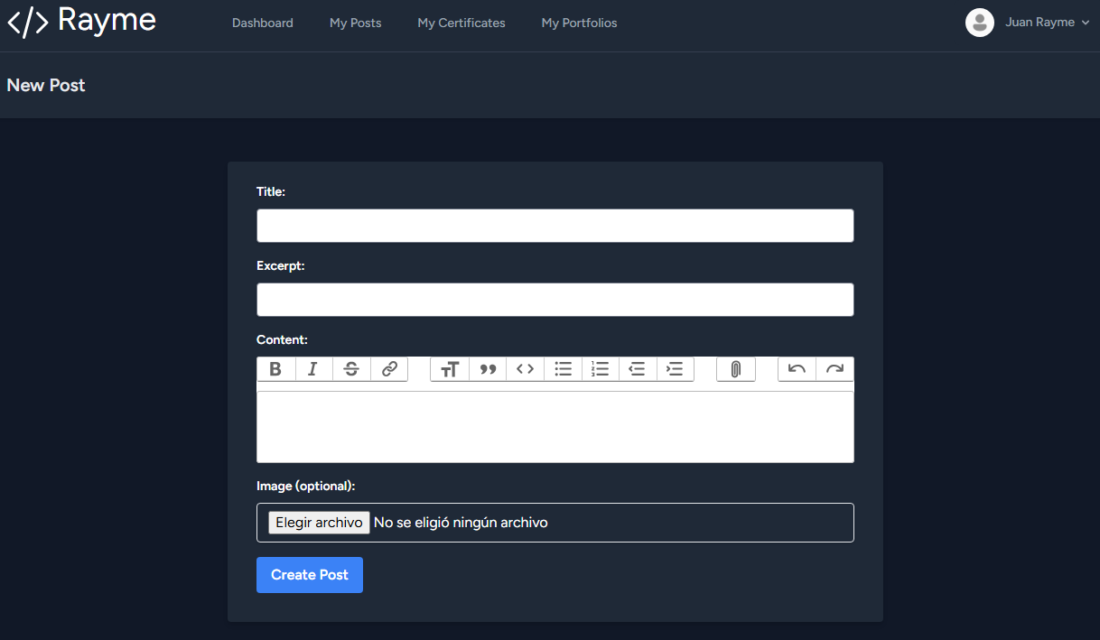Image resolution: width=1100 pixels, height=640 pixels.
Task: Toggle code formatting in the editor
Action: pyautogui.click(x=525, y=369)
